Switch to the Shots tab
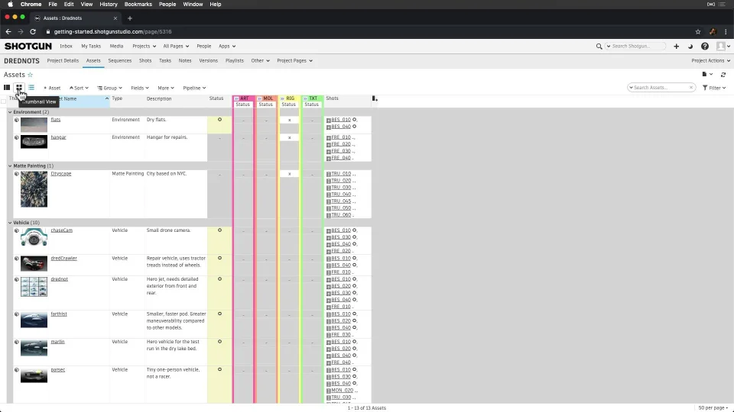Viewport: 734px width, 412px height. point(145,61)
